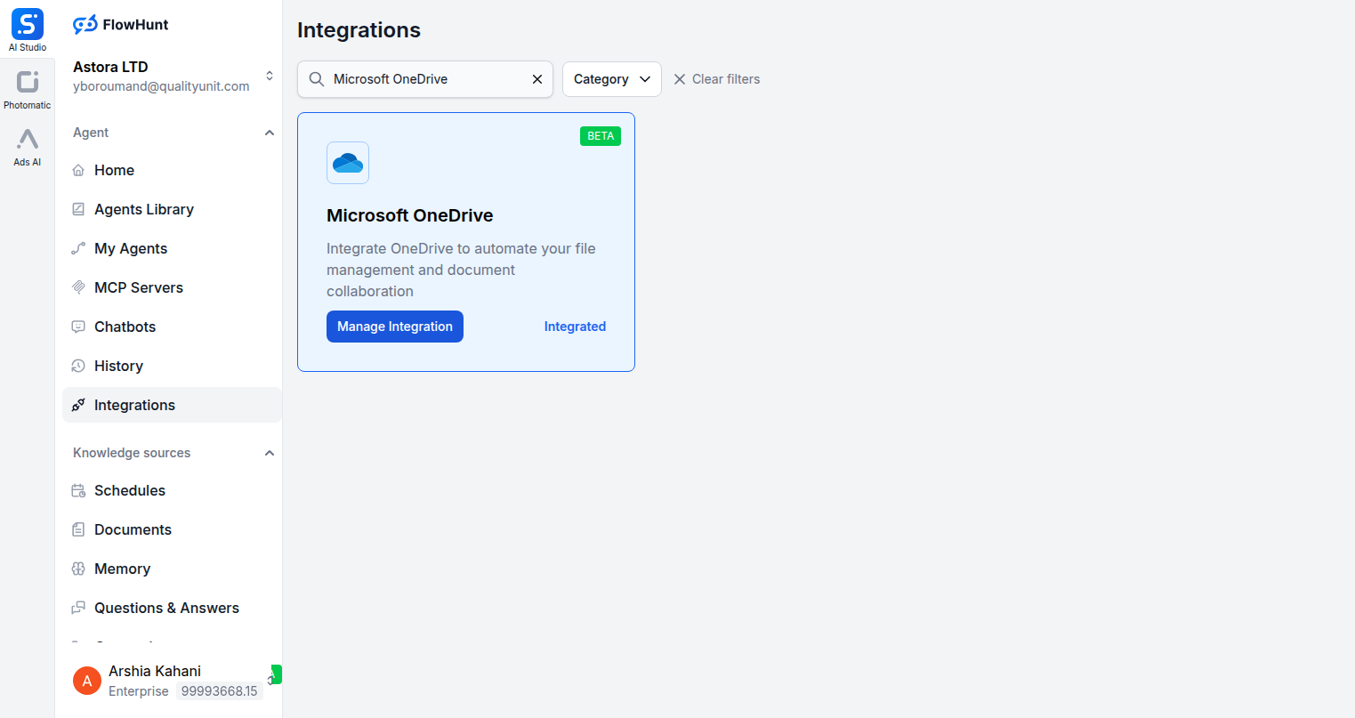Open the Astora LTD workspace switcher
This screenshot has height=718, width=1355.
270,77
